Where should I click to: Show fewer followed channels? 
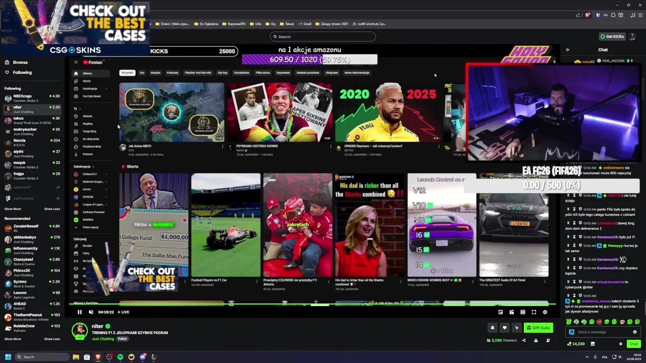[x=52, y=209]
